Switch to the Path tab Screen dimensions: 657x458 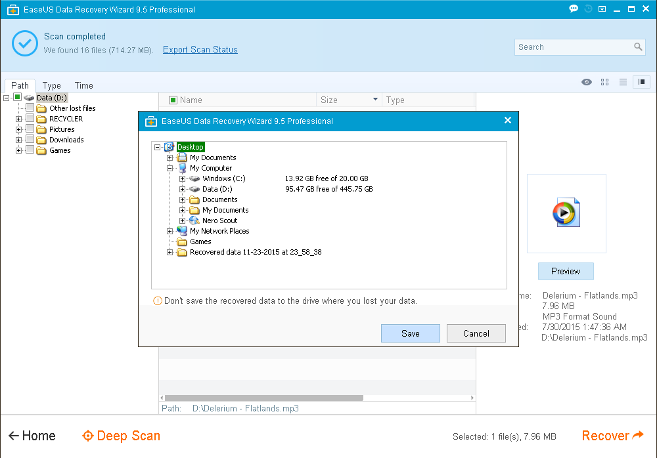click(x=20, y=85)
